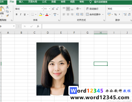The height and width of the screenshot is (102, 132).
Task: Open the Name Box dropdown
Action: click(14, 26)
